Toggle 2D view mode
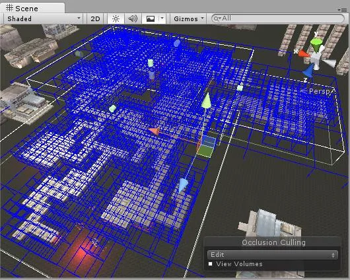 (x=95, y=18)
